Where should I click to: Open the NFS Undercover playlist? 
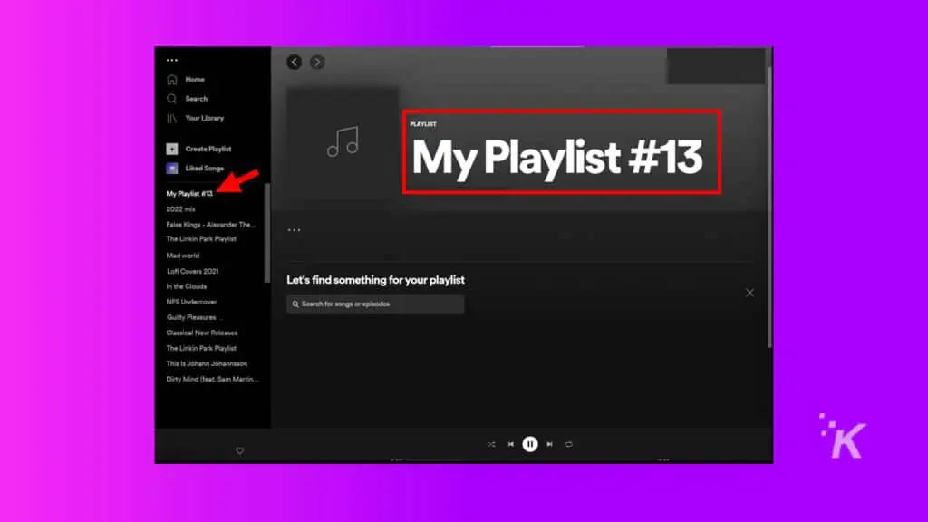point(191,302)
